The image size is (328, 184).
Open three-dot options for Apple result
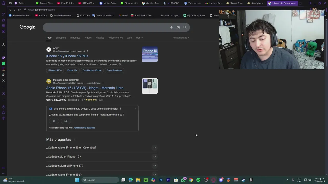tap(87, 51)
